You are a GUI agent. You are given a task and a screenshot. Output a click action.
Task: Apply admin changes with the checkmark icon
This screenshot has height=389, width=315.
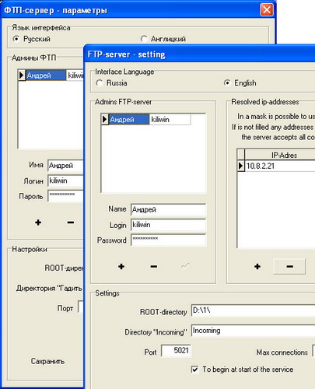coord(185,266)
